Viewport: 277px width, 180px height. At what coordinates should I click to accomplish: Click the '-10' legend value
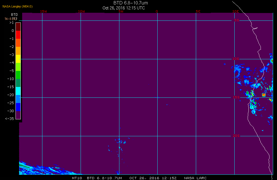coord(11,79)
